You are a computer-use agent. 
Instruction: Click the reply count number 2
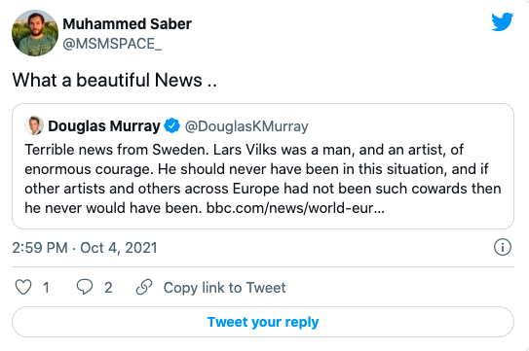tap(108, 288)
